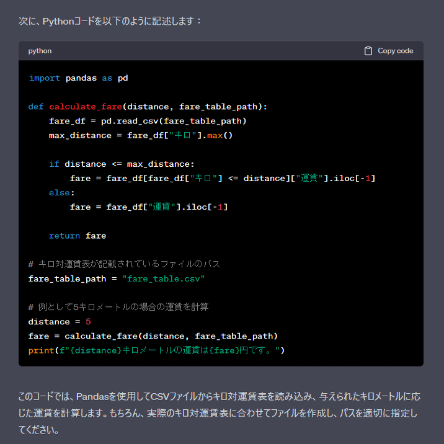
Task: Click the string "fare_table.csv"
Action: tap(164, 279)
